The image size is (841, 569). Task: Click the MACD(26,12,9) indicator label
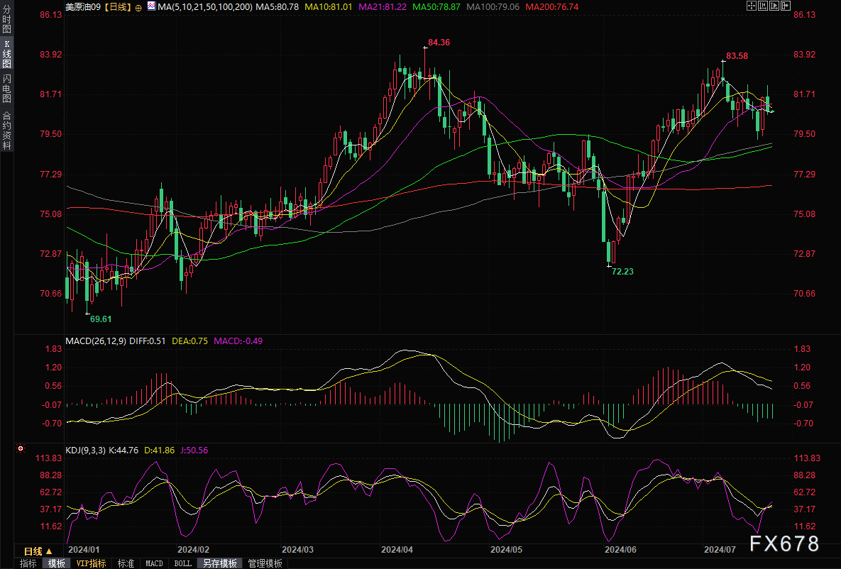[x=96, y=341]
